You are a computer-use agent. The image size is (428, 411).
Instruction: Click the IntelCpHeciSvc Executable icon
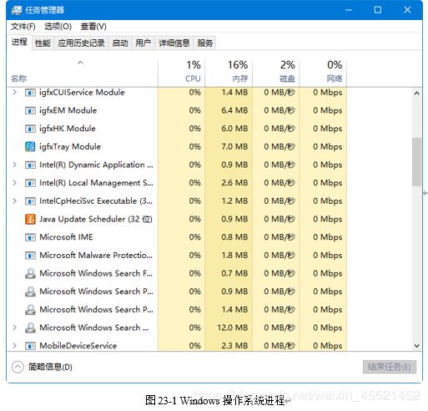(30, 201)
